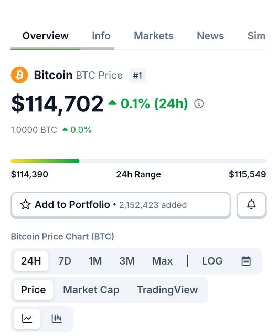This screenshot has height=336, width=277.
Task: Toggle the LOG scale option
Action: (212, 261)
